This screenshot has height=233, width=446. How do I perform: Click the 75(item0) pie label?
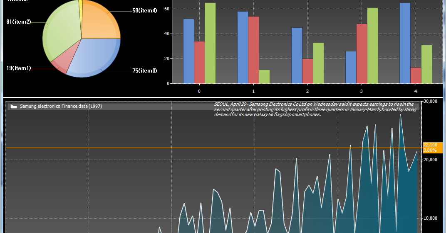[145, 70]
